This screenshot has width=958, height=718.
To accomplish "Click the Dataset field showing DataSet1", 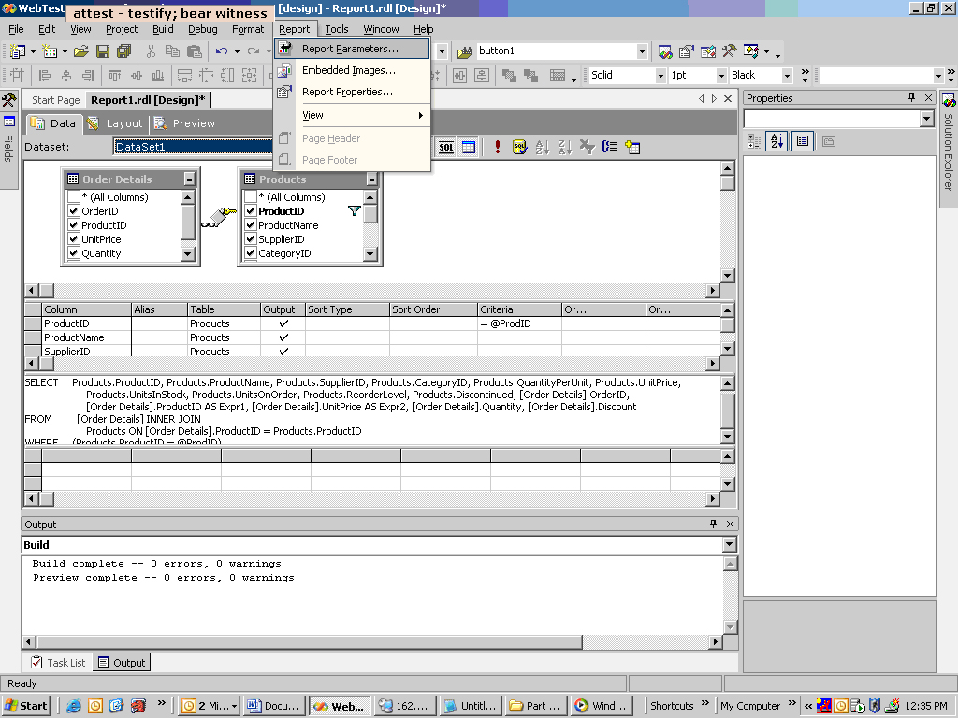I will pos(193,147).
